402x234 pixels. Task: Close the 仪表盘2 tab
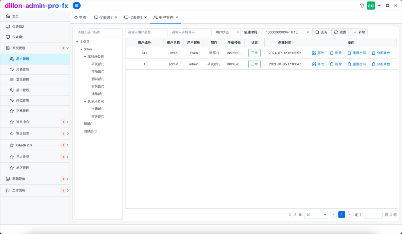(116, 18)
